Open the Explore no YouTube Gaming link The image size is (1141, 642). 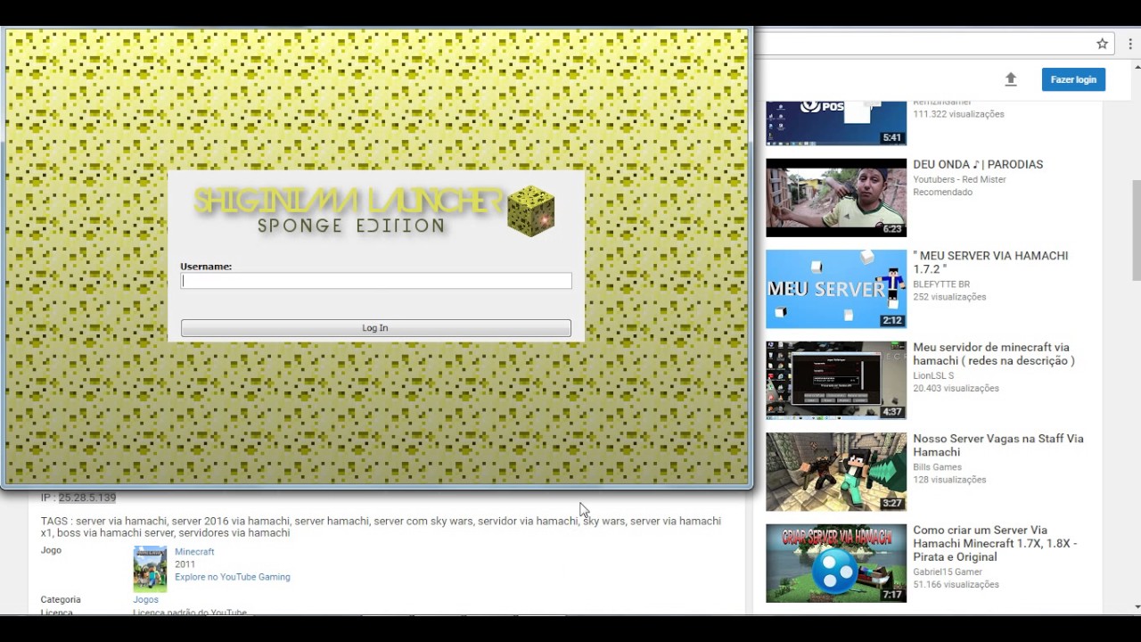[x=233, y=577]
